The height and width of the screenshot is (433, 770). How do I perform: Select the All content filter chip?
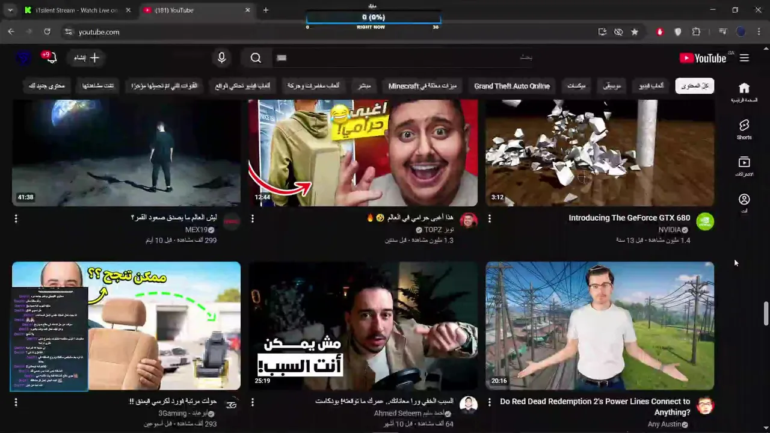click(x=695, y=86)
